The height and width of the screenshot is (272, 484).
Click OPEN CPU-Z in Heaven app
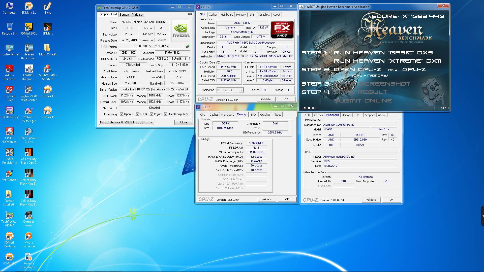click(357, 70)
